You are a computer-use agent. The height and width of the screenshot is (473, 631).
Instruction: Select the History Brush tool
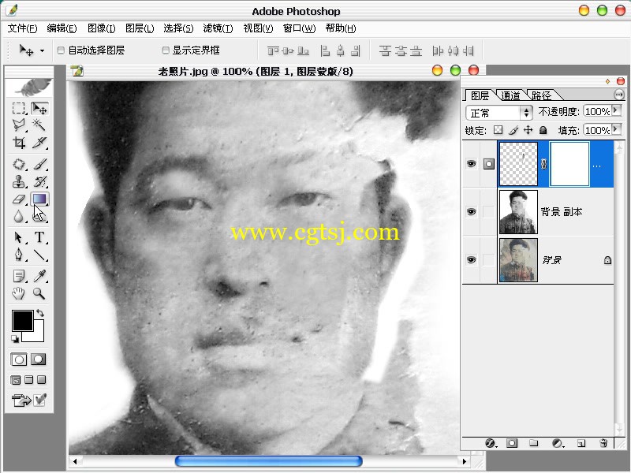click(x=39, y=182)
